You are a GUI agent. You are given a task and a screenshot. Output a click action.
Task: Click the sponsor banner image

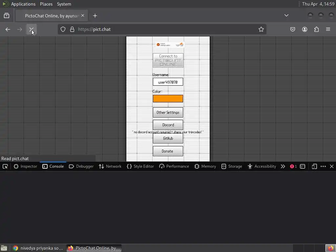point(170,45)
